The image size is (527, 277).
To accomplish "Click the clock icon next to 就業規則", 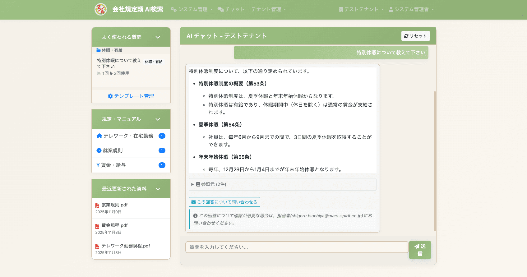I will tap(99, 150).
